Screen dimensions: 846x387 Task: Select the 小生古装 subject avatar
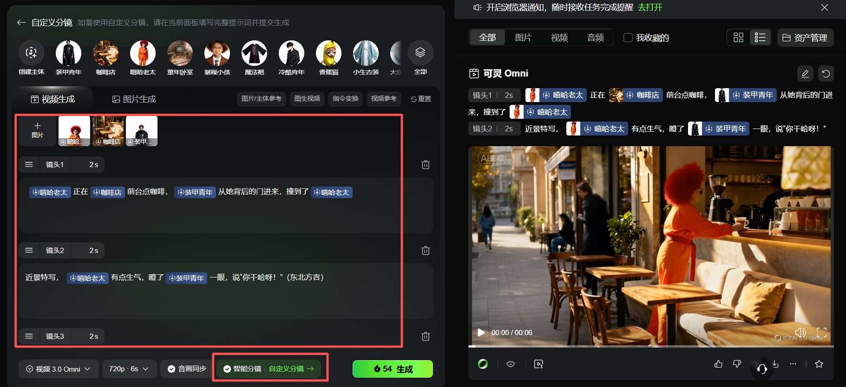tap(366, 53)
